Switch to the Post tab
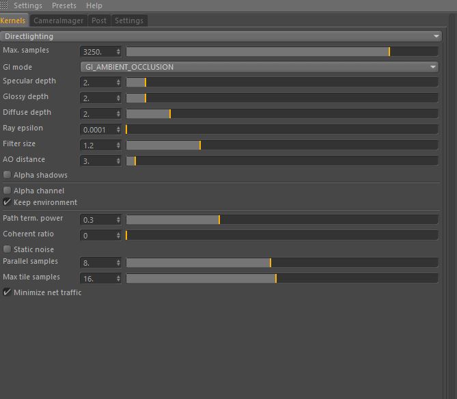 99,20
